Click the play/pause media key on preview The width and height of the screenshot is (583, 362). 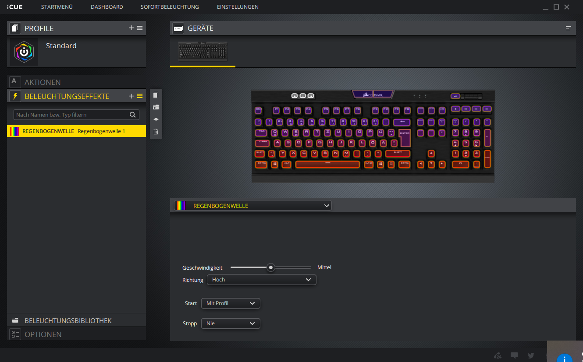tap(476, 109)
